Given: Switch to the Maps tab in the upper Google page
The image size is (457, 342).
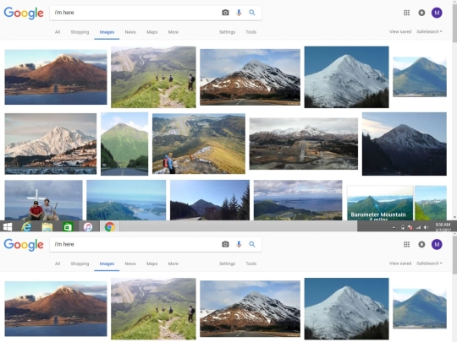Looking at the screenshot, I should tap(151, 32).
